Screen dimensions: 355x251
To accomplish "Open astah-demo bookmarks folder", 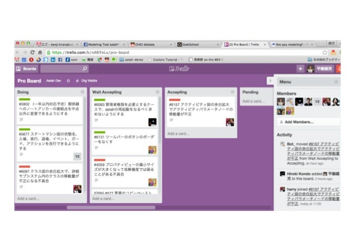I will click(x=131, y=60).
